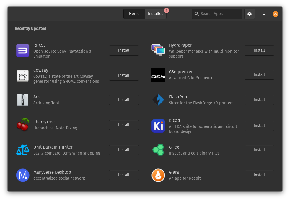This screenshot has width=290, height=200.
Task: Open the KiCad app icon
Action: [158, 126]
